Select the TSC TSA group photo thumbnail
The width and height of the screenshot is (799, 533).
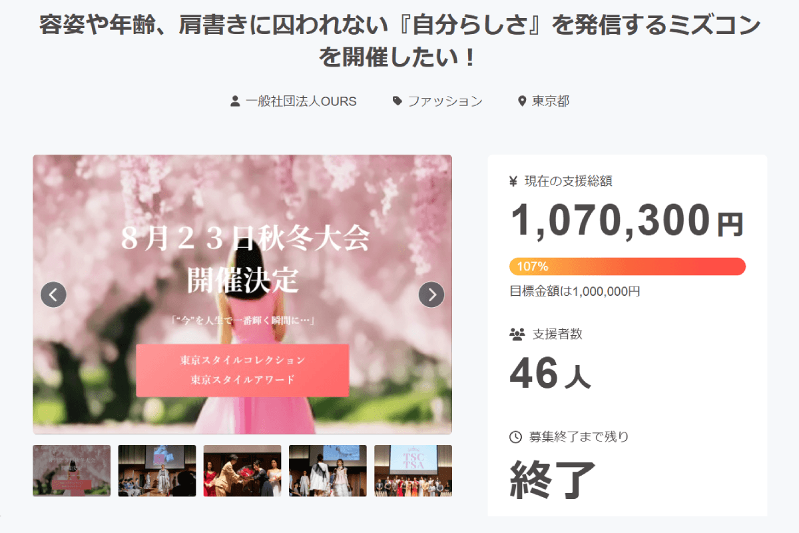[413, 470]
